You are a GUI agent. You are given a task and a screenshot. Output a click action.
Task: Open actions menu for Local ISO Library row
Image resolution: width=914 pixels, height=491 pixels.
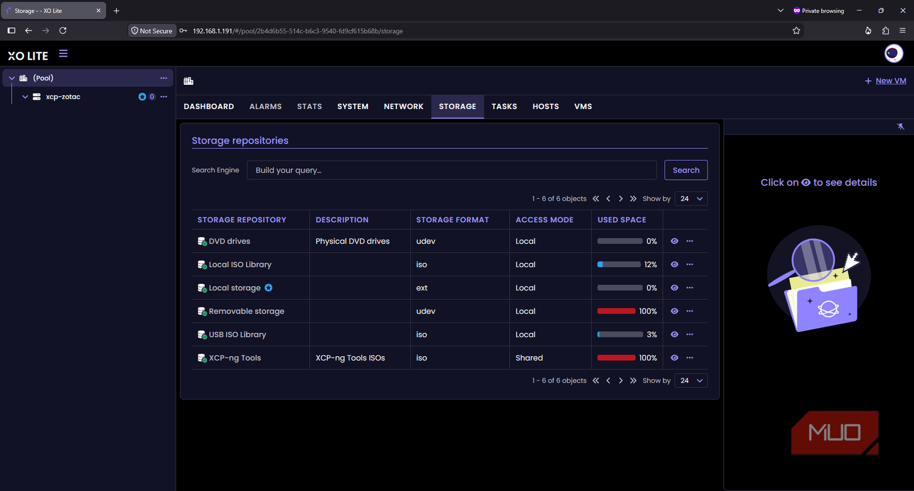point(690,264)
